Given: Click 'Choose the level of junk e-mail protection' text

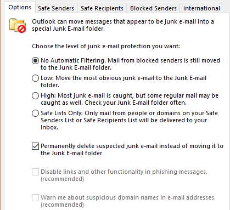Looking at the screenshot, I should (106, 46).
